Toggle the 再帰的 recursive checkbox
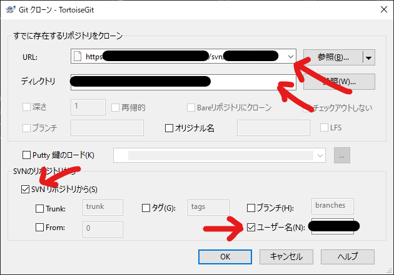The height and width of the screenshot is (275, 394). pos(115,108)
